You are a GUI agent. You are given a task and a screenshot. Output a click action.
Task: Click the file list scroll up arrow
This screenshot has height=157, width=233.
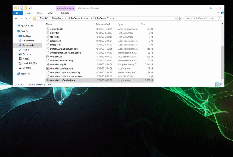coord(223,23)
